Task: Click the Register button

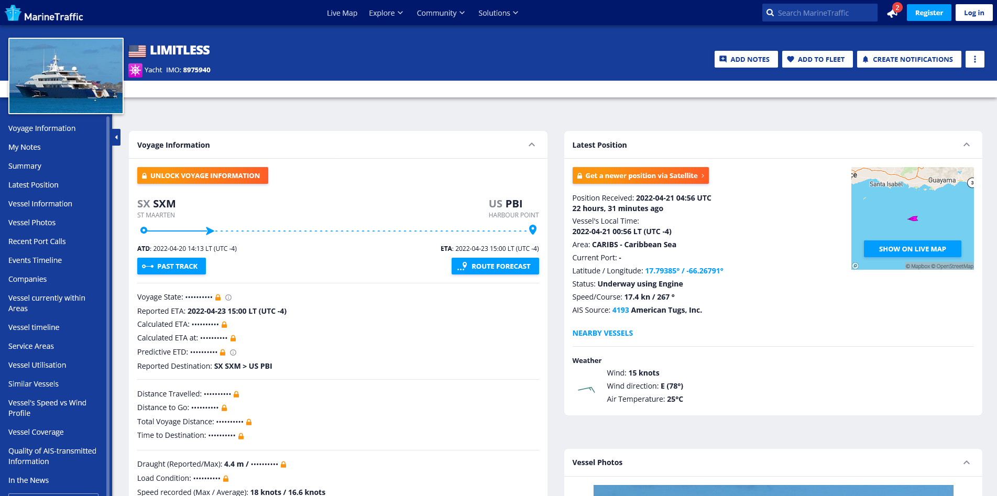Action: (929, 13)
